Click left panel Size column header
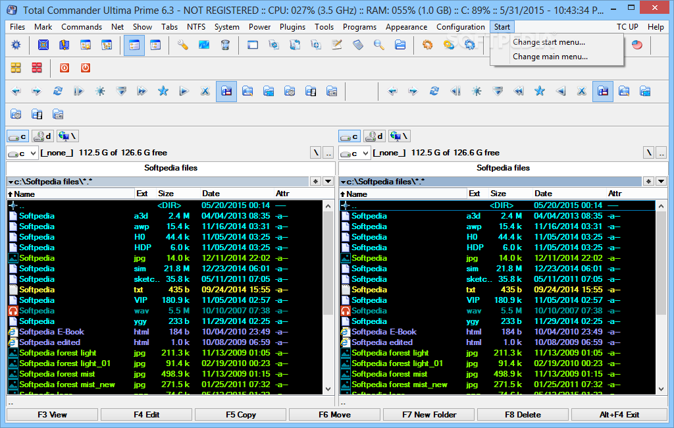 tap(178, 194)
